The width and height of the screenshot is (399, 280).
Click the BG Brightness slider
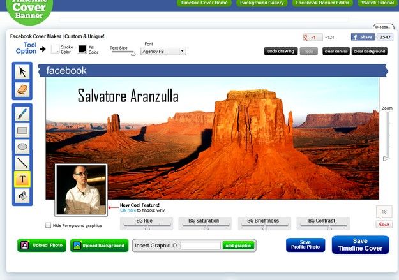pyautogui.click(x=264, y=226)
